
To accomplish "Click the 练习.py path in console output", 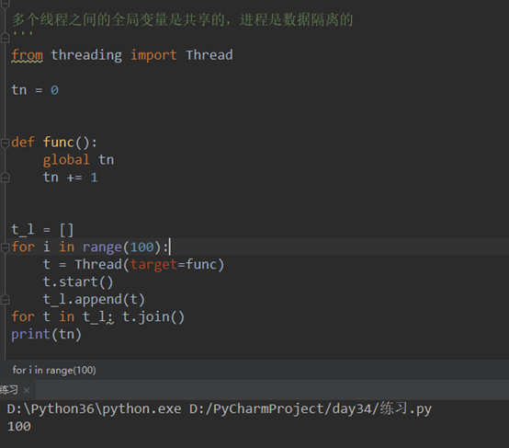I will (406, 408).
